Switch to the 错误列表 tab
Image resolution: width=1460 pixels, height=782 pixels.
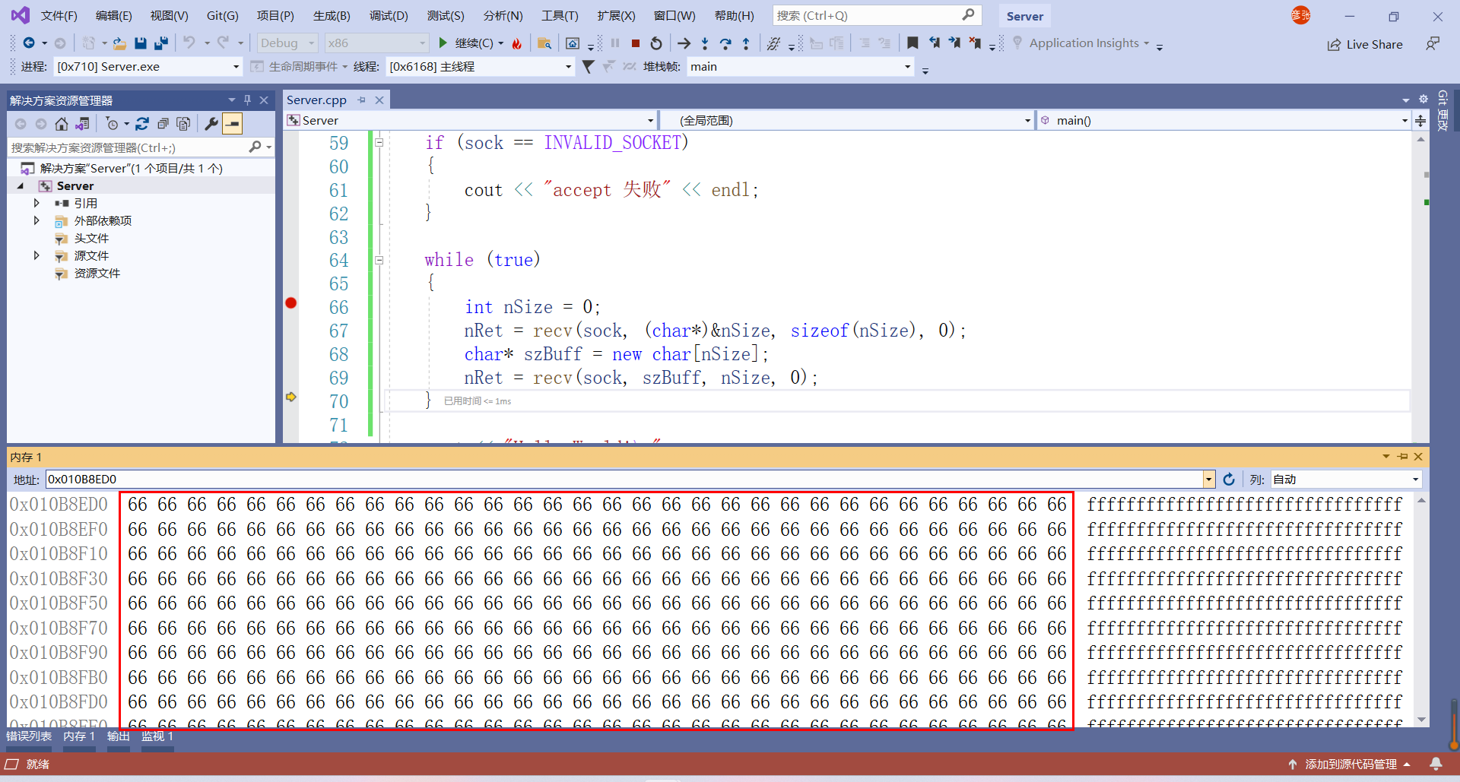(x=29, y=736)
